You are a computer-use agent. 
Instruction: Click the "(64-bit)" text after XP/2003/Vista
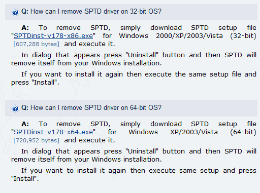243,132
